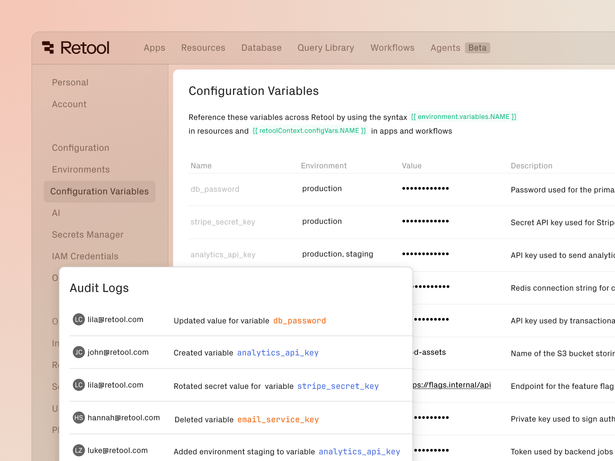Image resolution: width=615 pixels, height=461 pixels.
Task: Select the stripe_secret_key name cell in table
Action: 223,222
